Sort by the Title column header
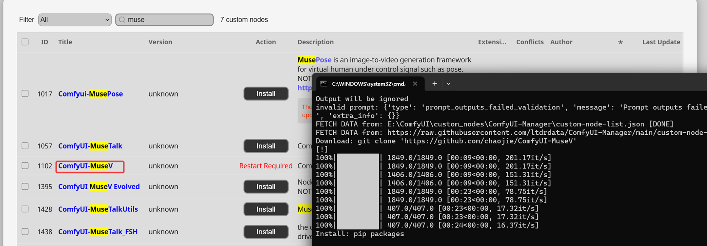707x246 pixels. coord(65,42)
